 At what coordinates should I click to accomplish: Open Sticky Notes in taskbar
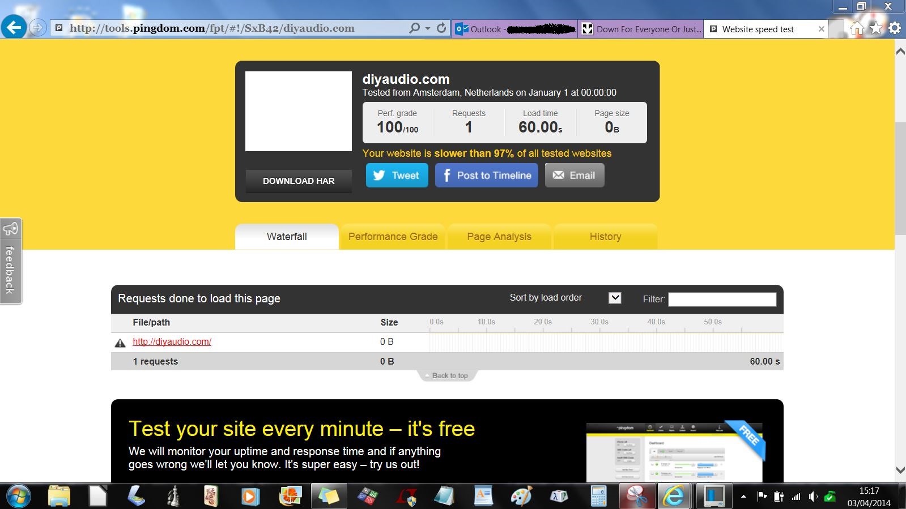pos(328,497)
